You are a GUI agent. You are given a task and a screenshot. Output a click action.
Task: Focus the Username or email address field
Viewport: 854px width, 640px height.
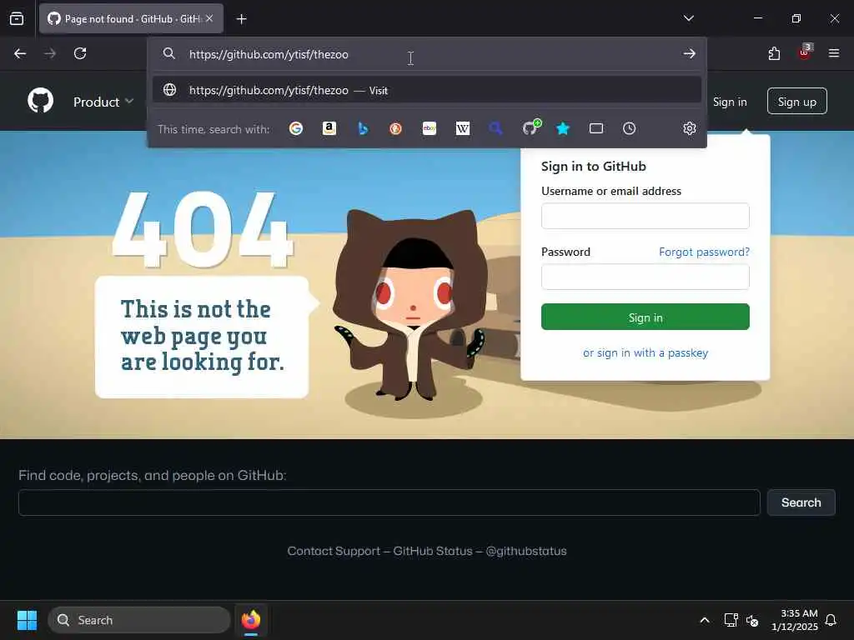point(645,216)
